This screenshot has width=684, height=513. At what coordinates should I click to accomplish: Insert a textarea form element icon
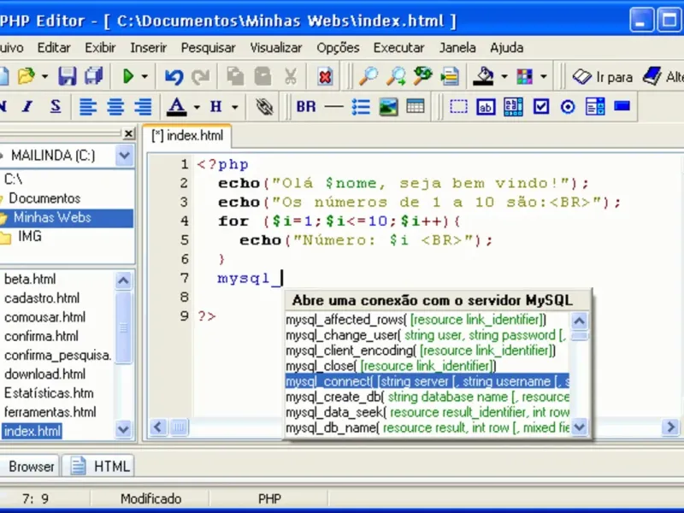click(513, 107)
